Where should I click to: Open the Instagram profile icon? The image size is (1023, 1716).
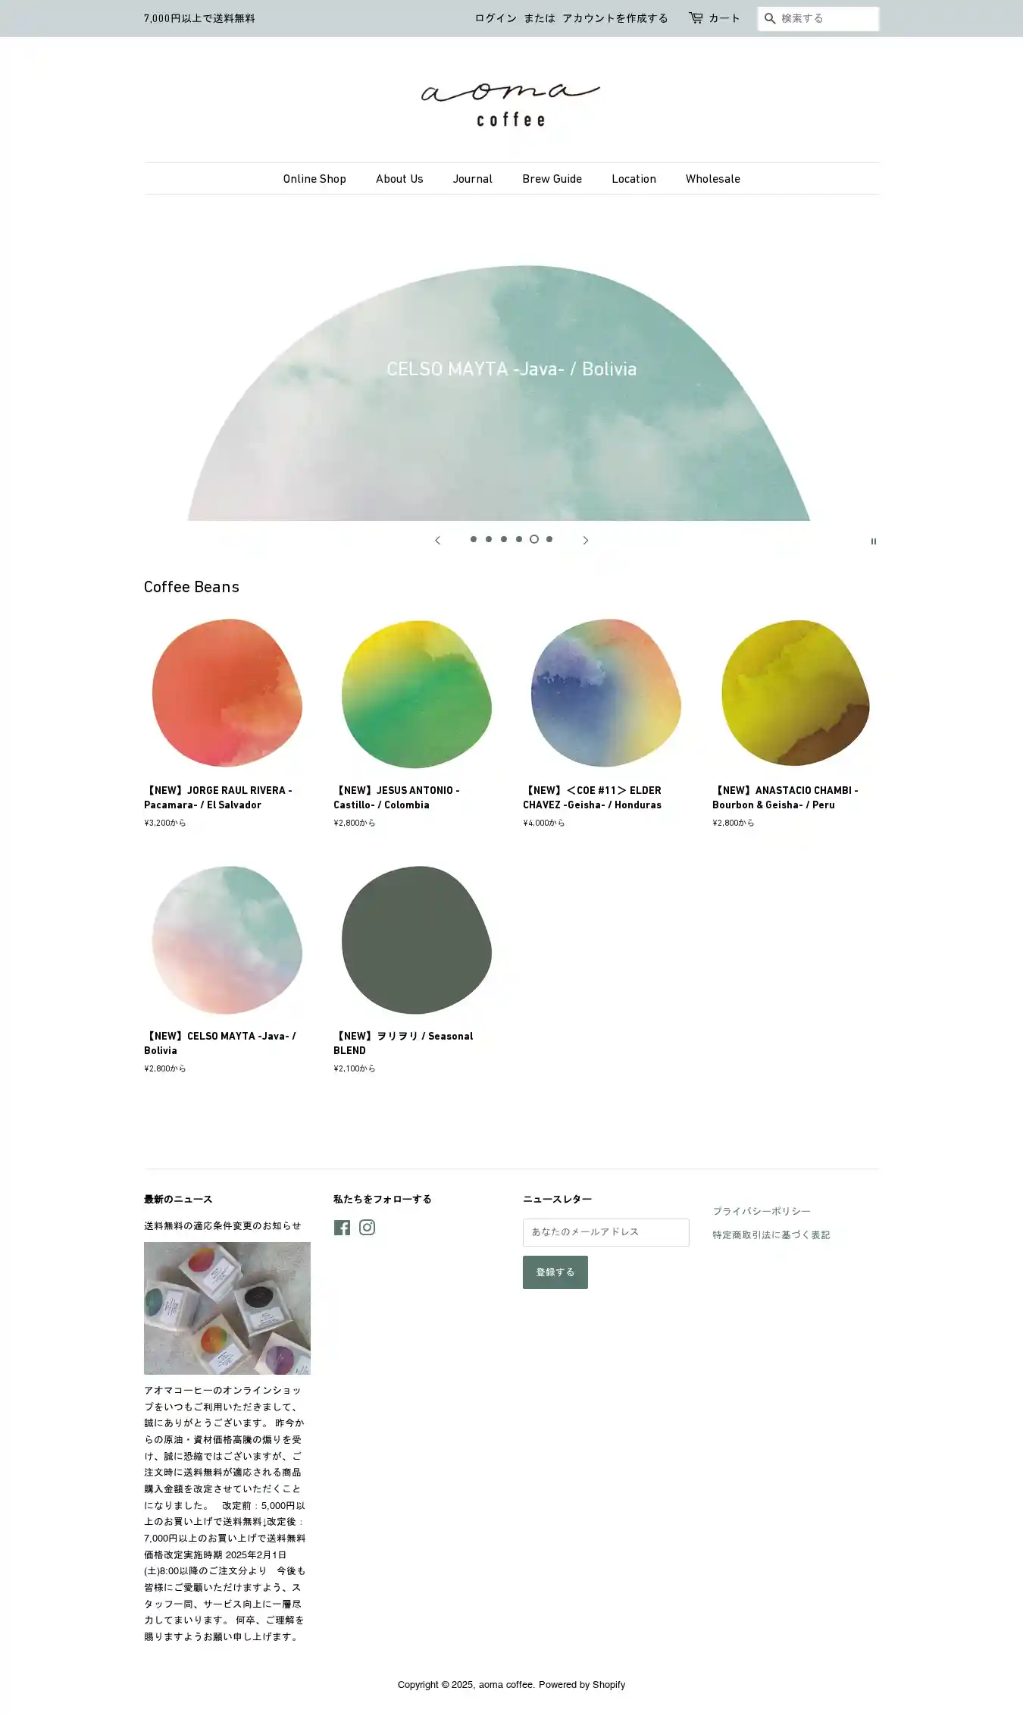click(367, 1228)
